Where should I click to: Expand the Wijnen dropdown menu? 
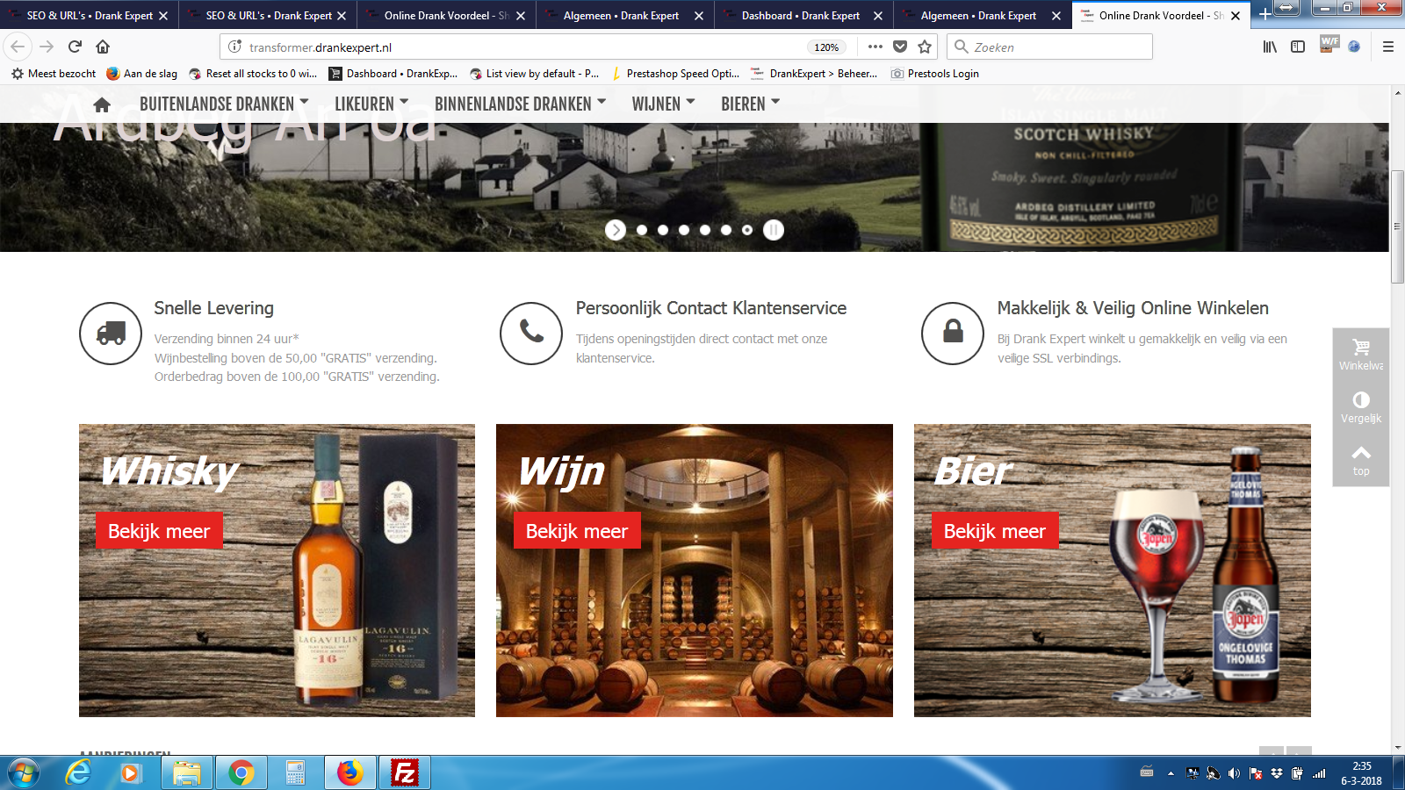pos(663,104)
